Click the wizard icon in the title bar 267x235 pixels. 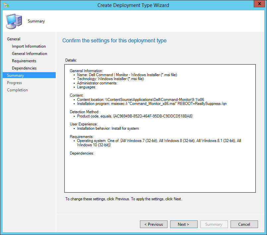tap(5, 5)
